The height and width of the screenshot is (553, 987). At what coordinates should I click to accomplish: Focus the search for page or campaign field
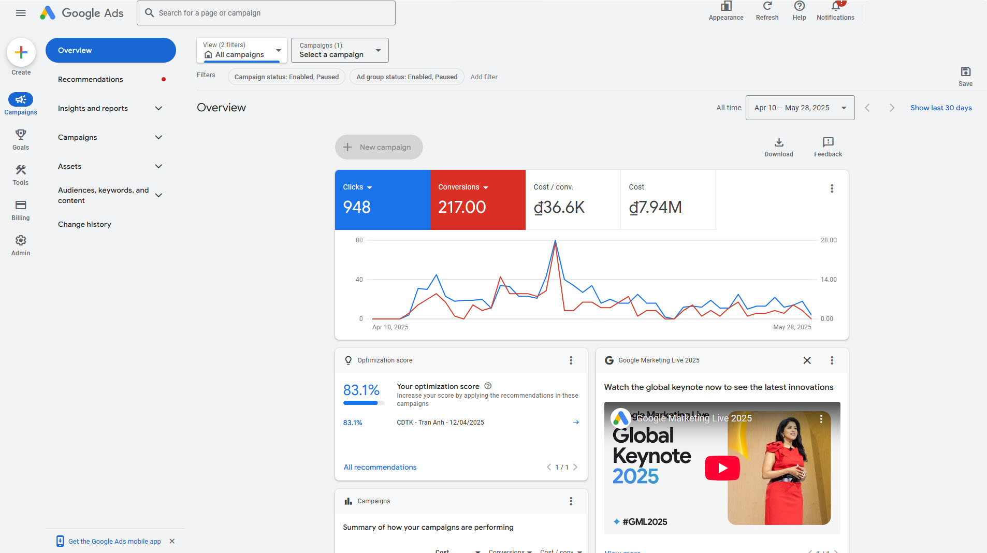pos(266,13)
